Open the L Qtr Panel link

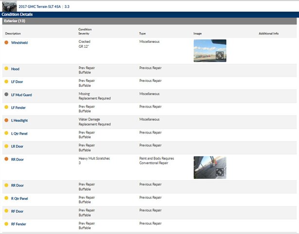coord(19,133)
